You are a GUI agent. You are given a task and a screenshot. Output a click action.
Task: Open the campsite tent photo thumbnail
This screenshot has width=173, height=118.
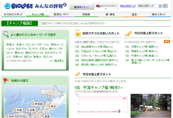151,106
